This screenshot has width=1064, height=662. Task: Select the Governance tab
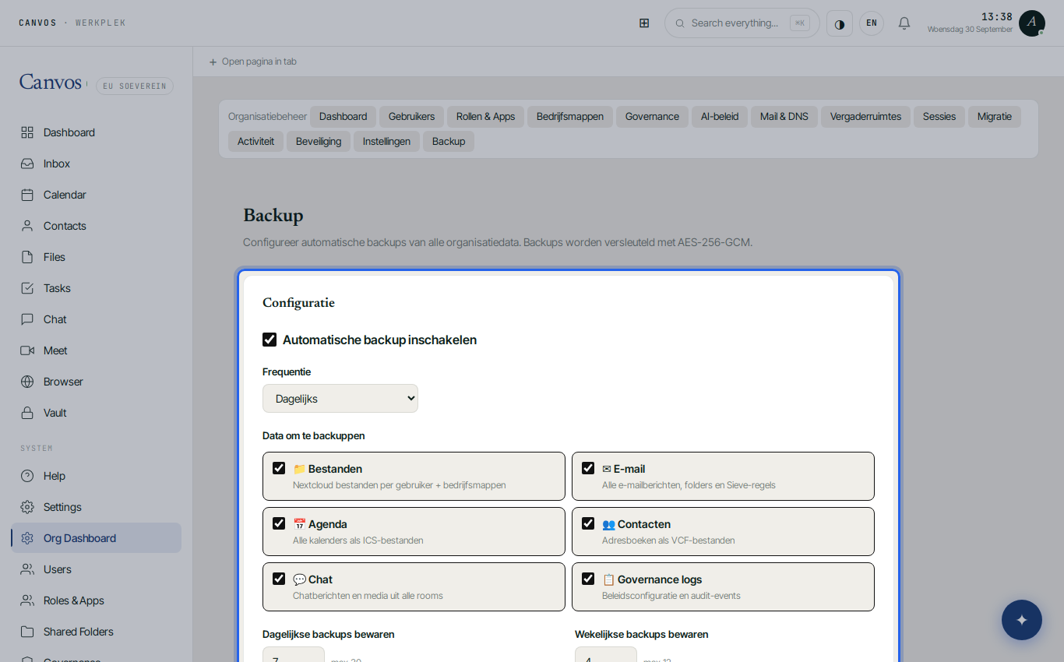point(652,117)
